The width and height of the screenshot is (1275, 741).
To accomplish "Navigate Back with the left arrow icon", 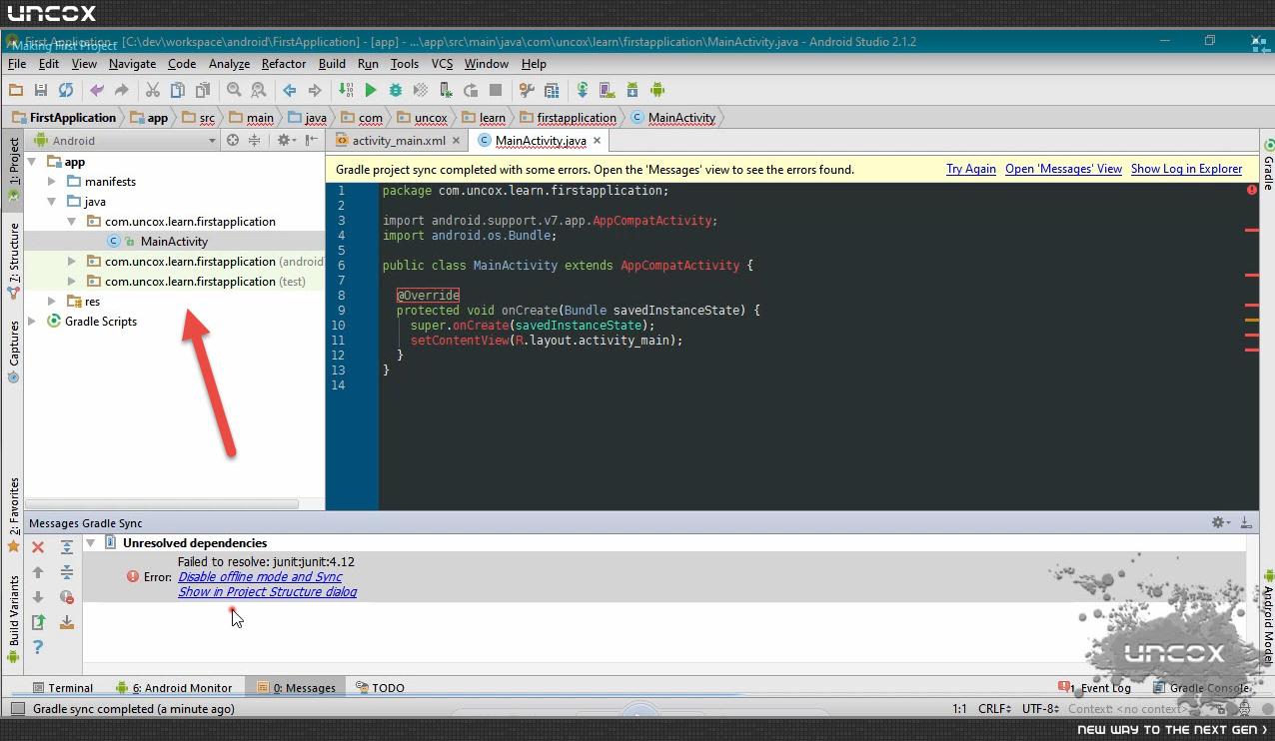I will coord(290,90).
